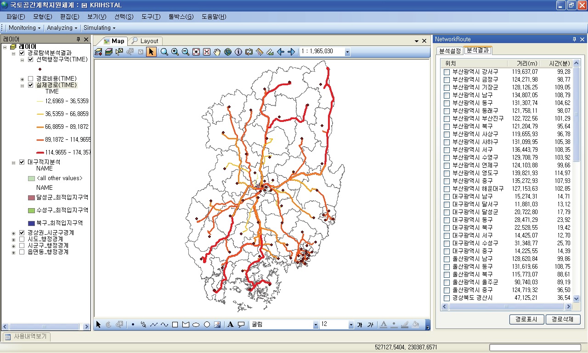This screenshot has width=588, height=353.
Task: Open the Simulating dropdown menu
Action: (x=100, y=28)
